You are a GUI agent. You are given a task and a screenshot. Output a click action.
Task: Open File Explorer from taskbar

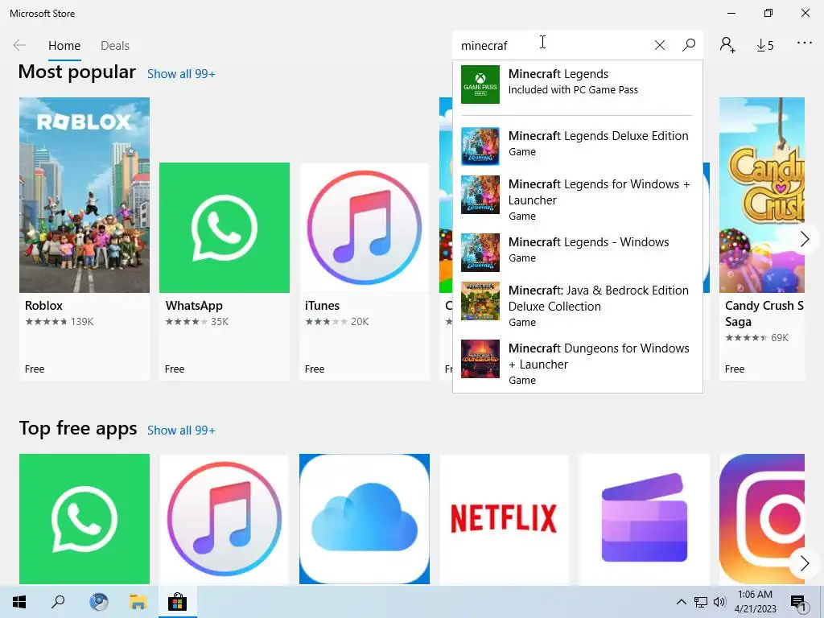tap(138, 602)
